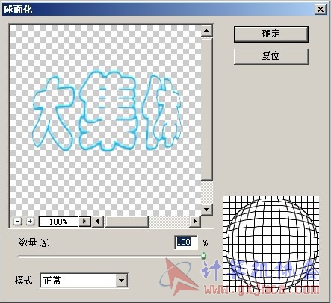Viewport: 331px width, 303px height.
Task: Close the 球面化 dialog
Action: (321, 10)
